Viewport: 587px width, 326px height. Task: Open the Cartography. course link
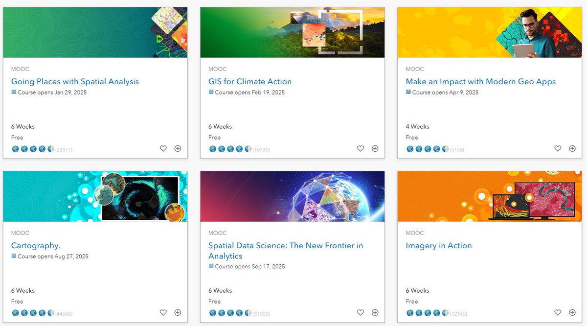click(36, 246)
